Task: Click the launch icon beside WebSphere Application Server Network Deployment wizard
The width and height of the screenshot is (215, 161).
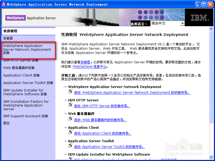Action: (x=71, y=91)
